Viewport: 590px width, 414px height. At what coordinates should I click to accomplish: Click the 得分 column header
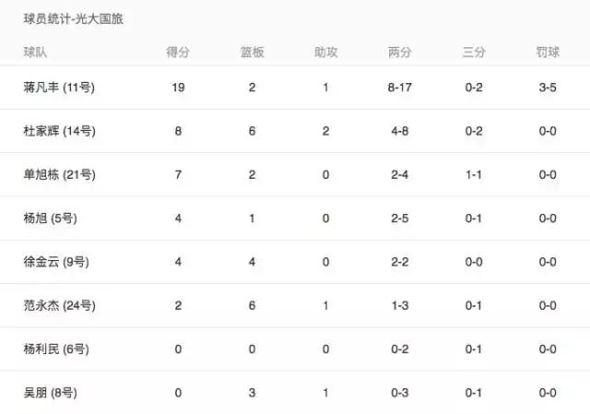click(178, 53)
